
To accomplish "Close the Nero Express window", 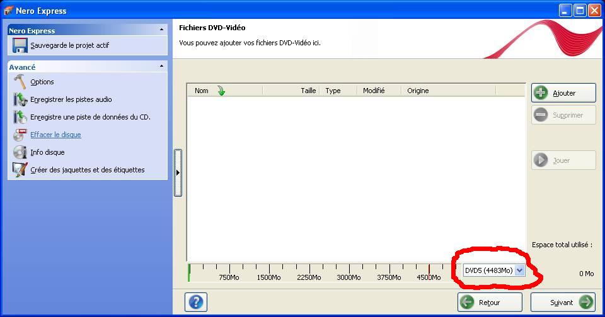I will tap(594, 11).
